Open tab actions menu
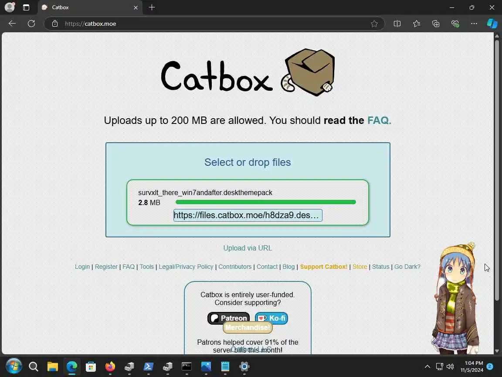 tap(26, 7)
